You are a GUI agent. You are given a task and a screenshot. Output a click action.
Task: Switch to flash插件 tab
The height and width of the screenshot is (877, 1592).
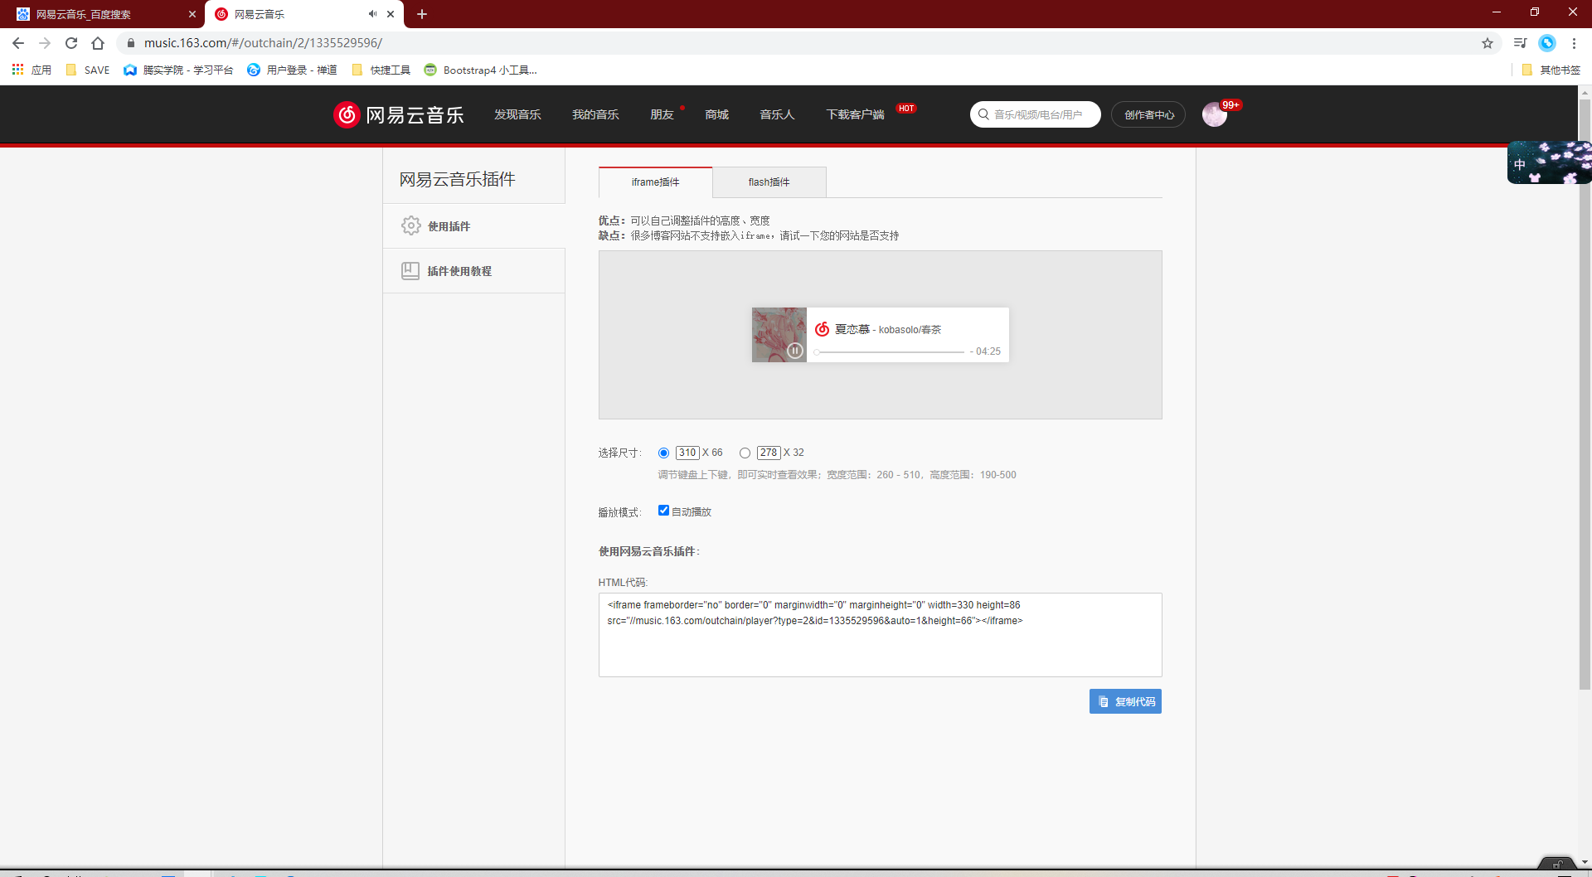click(769, 182)
